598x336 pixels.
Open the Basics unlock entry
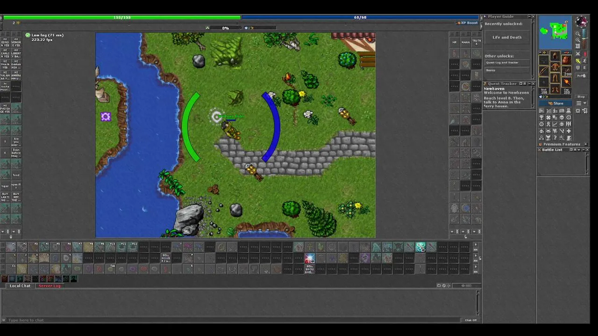pyautogui.click(x=507, y=70)
